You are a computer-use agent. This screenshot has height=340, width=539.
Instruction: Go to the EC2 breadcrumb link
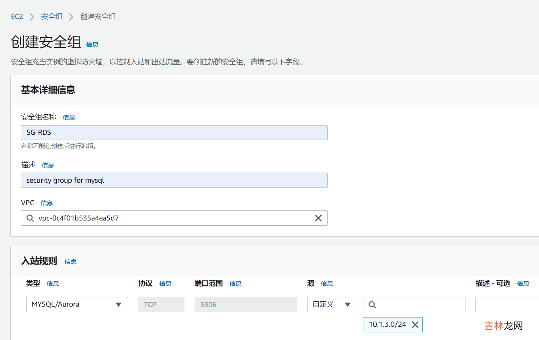(x=17, y=16)
